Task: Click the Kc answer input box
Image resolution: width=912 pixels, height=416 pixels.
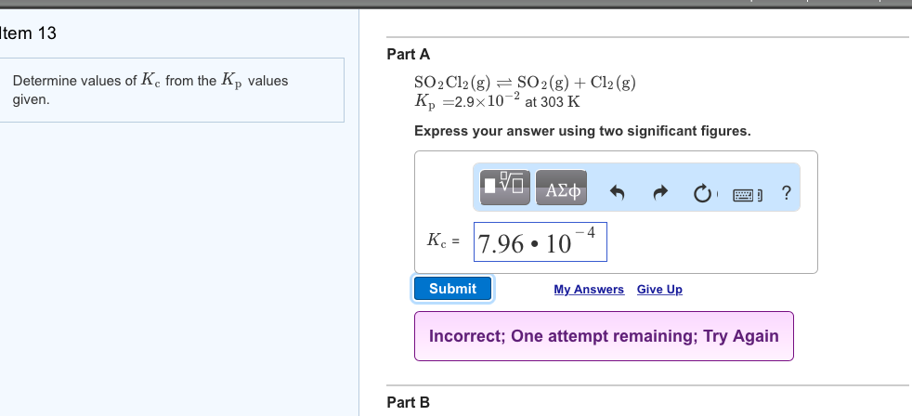Action: click(540, 242)
